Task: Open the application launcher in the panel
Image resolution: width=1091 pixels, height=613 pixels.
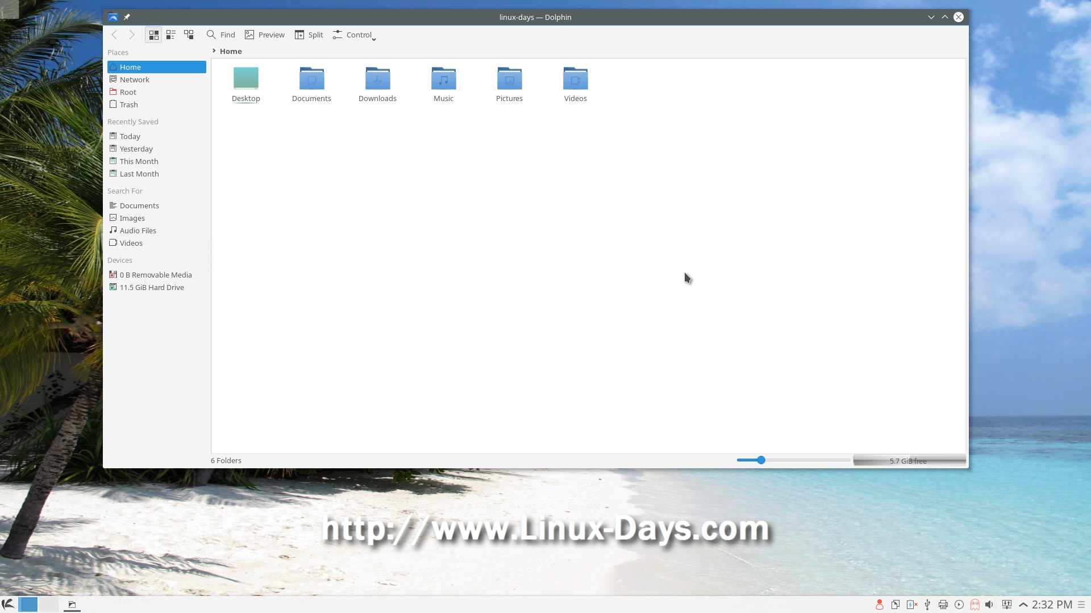Action: 8,604
